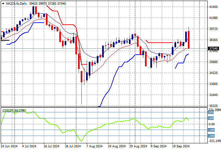Screen dimensions: 221x150
Task: Click the CCI 100 level label
Action: [x=211, y=118]
